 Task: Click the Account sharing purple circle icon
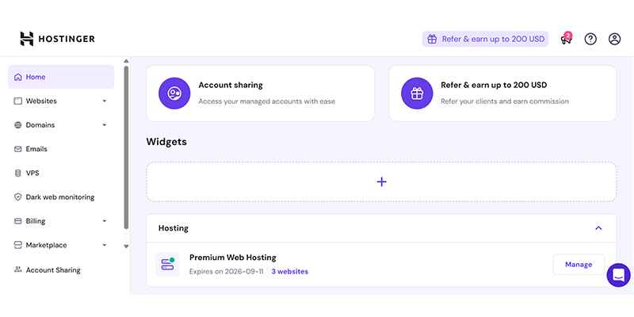coord(174,94)
